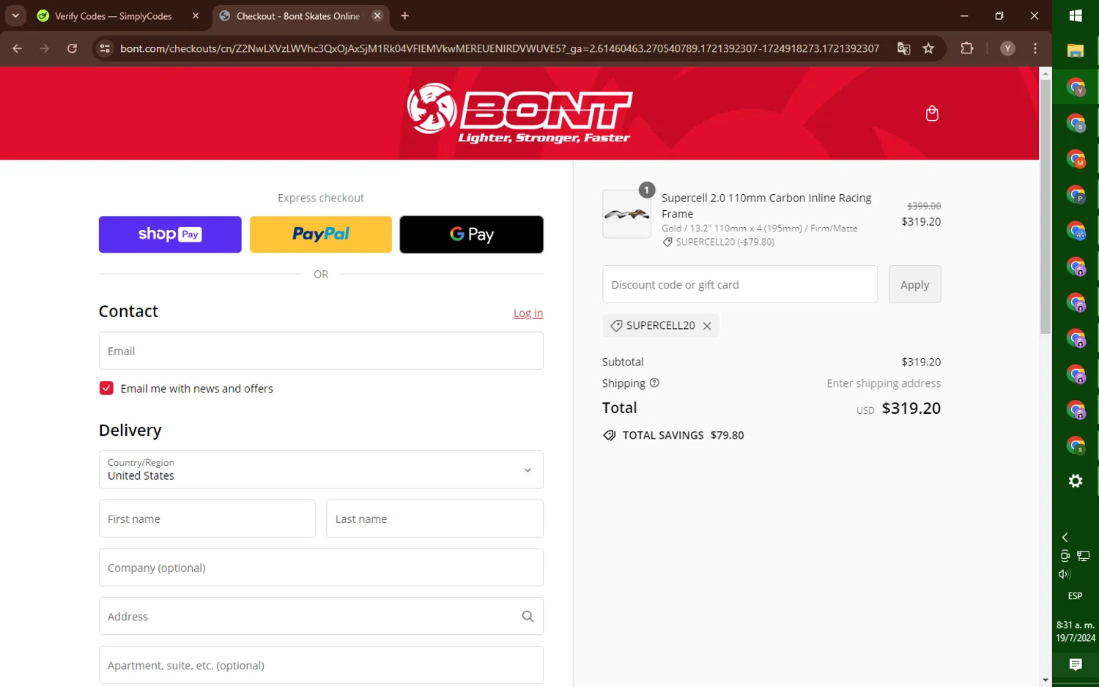Close the Checkout - Bont Skates tab

[x=377, y=15]
